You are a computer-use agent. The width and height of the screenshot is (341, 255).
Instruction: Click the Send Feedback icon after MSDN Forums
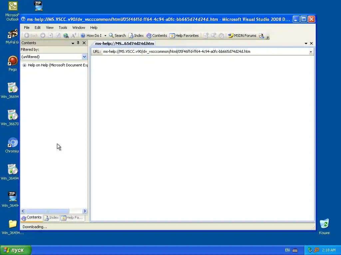261,36
